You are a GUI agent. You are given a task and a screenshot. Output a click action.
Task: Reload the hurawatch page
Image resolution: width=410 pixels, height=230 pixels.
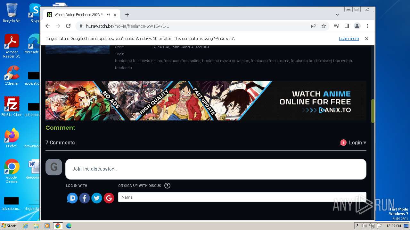(68, 26)
